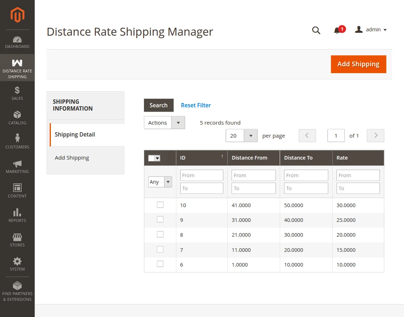Select the checkbox for row ID 8

pyautogui.click(x=160, y=234)
